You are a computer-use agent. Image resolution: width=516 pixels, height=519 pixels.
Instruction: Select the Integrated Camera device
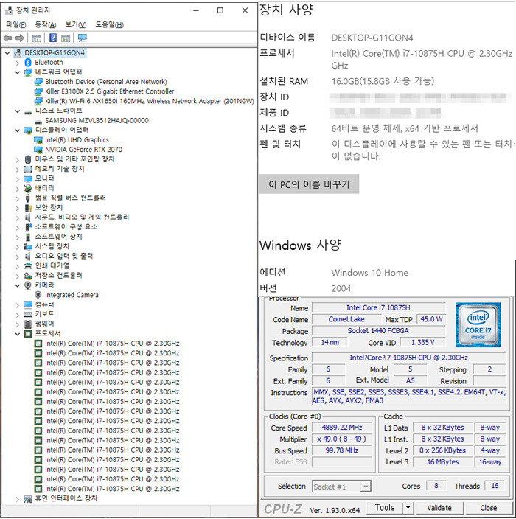pyautogui.click(x=72, y=295)
